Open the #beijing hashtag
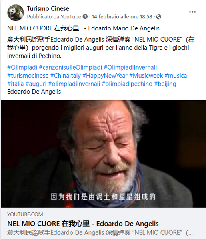The height and width of the screenshot is (240, 206). [165, 84]
